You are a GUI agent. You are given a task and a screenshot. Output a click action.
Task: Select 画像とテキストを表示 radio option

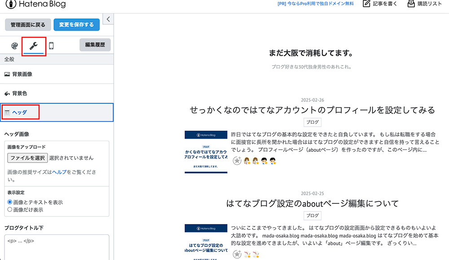click(10, 202)
